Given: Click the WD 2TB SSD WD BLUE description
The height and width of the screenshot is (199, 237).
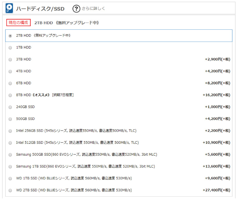Looking at the screenshot, I should pyautogui.click(x=74, y=190).
